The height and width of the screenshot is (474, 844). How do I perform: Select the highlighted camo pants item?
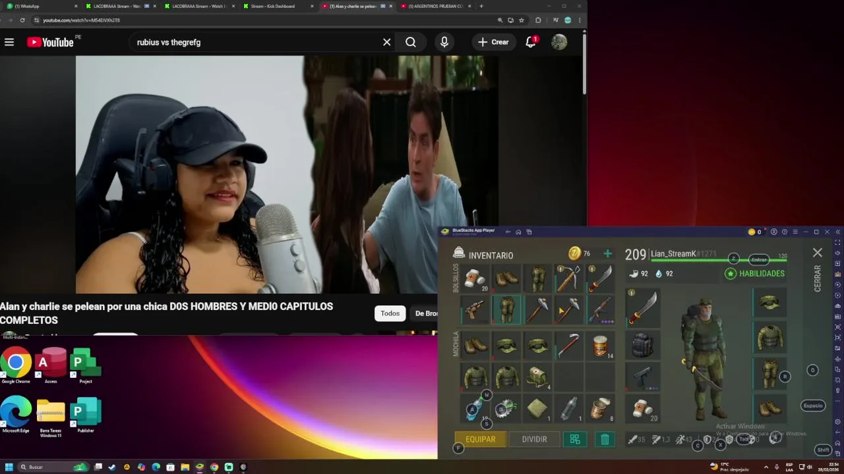pyautogui.click(x=506, y=310)
